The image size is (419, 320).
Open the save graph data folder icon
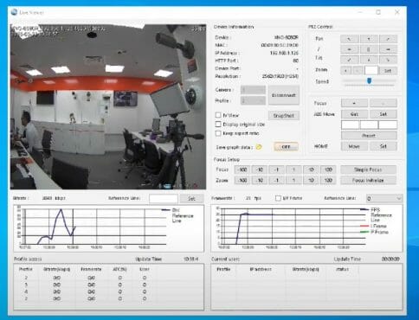coord(259,147)
